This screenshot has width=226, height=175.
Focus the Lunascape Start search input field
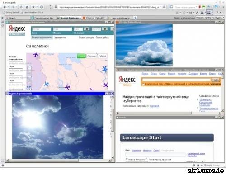(155, 155)
